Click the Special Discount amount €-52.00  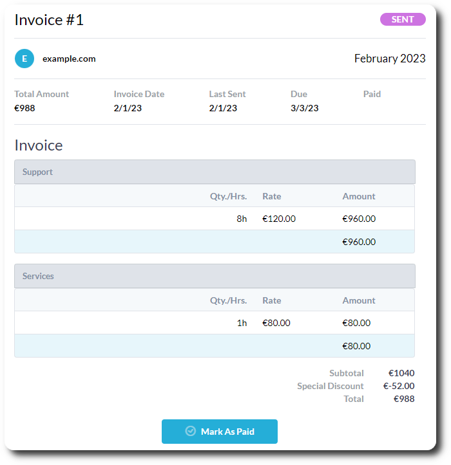click(399, 386)
